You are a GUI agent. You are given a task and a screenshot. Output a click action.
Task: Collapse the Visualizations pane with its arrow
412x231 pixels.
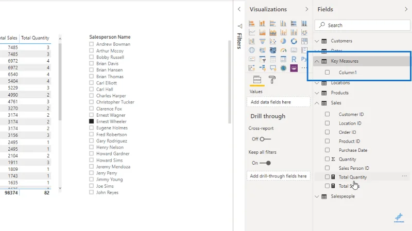click(306, 9)
